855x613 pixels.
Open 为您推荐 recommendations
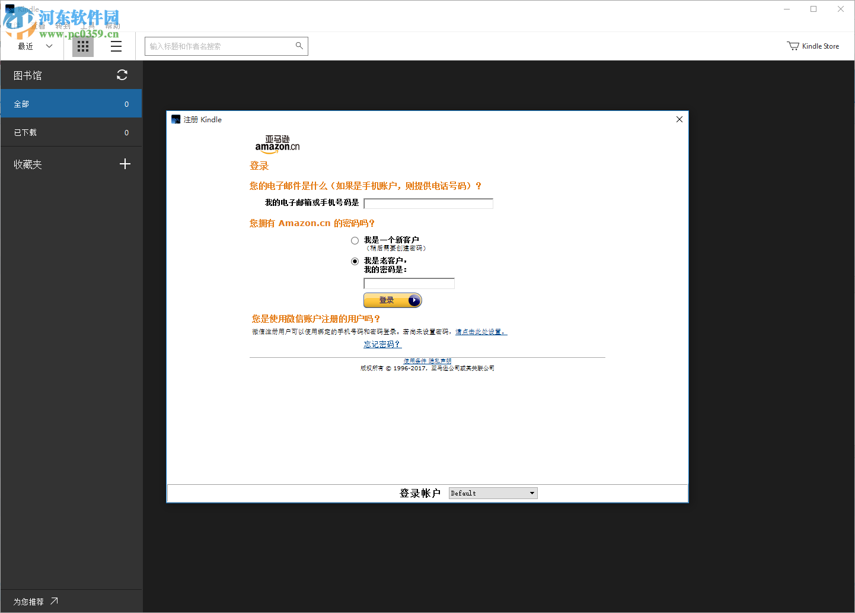[33, 601]
